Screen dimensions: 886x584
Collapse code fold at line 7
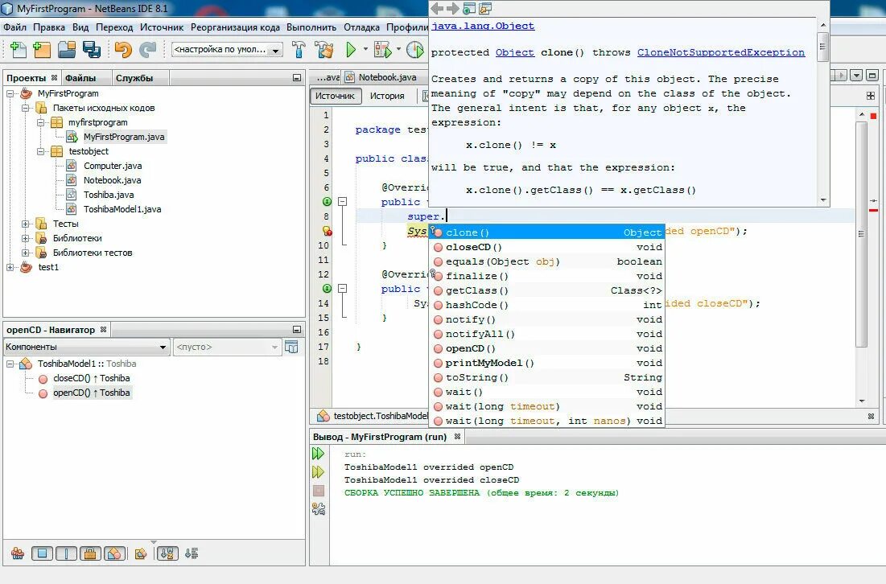pos(342,202)
